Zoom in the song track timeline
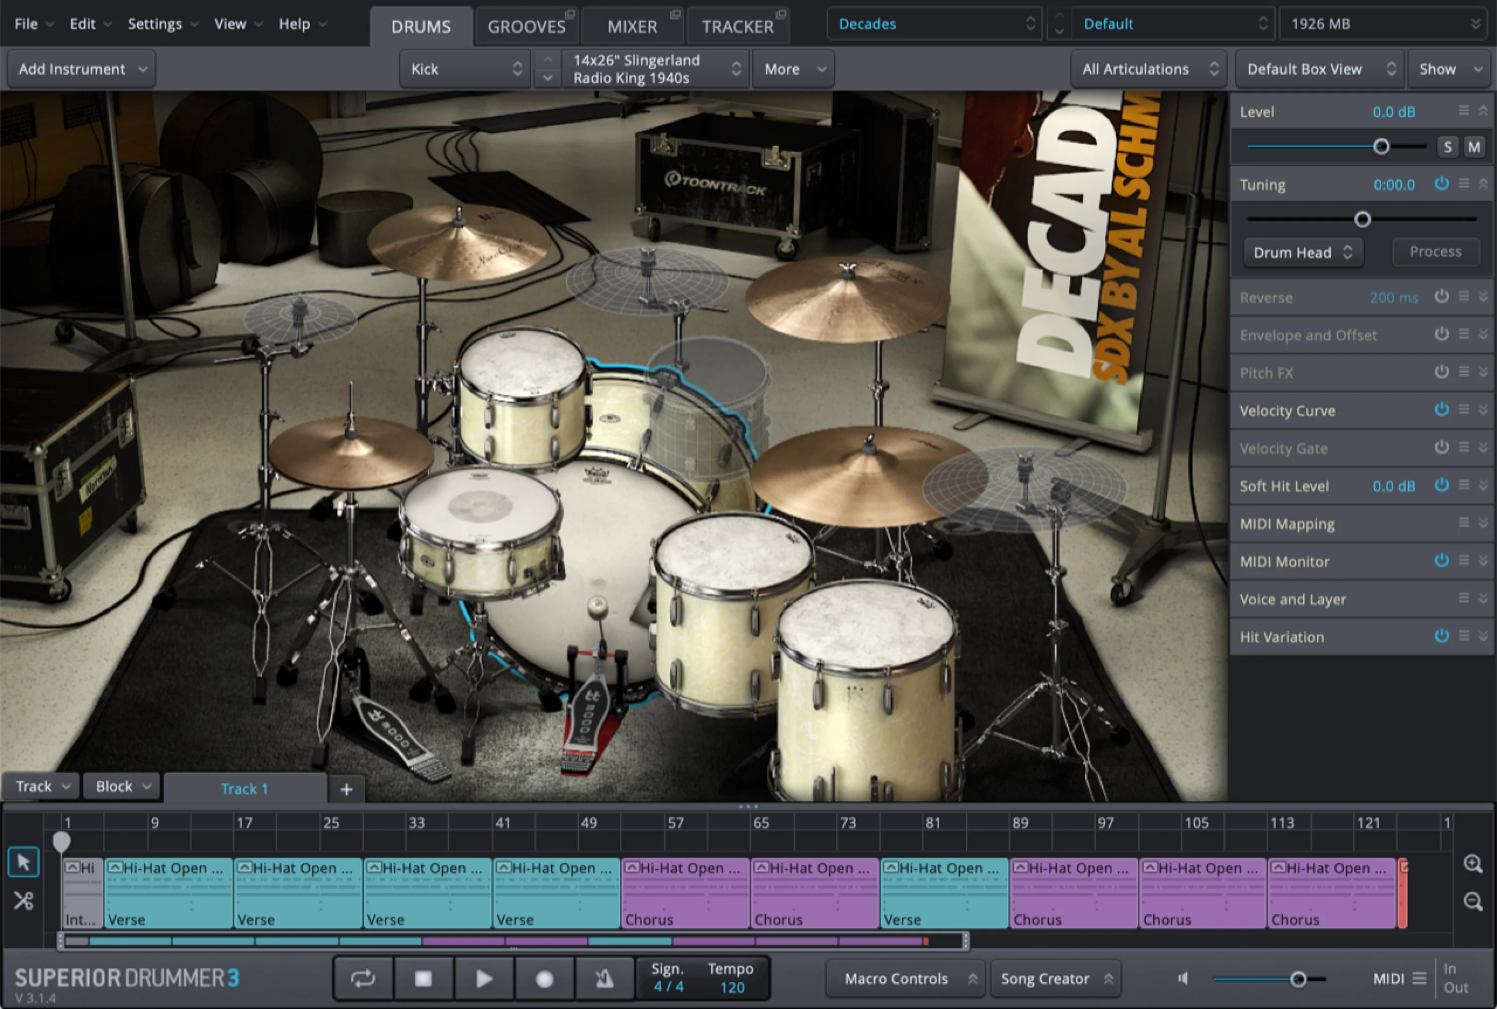The height and width of the screenshot is (1009, 1497). click(x=1473, y=864)
